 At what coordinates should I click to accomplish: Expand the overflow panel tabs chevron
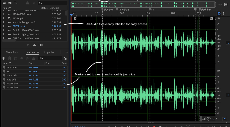tap(67, 52)
